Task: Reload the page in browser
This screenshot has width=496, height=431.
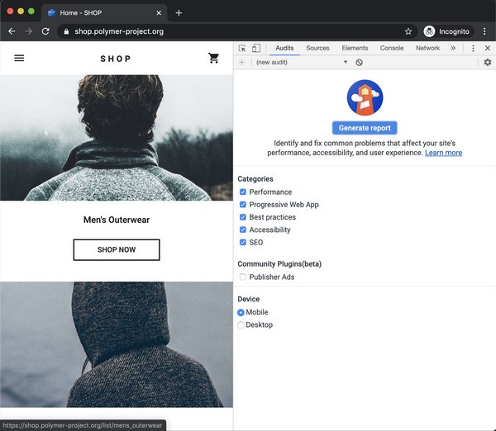Action: point(45,31)
